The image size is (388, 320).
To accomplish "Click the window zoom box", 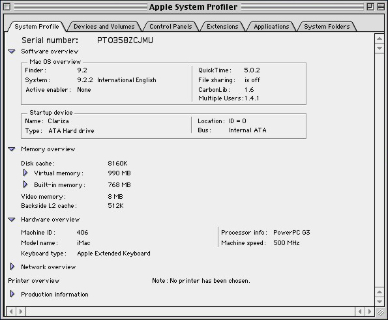I will (x=370, y=7).
